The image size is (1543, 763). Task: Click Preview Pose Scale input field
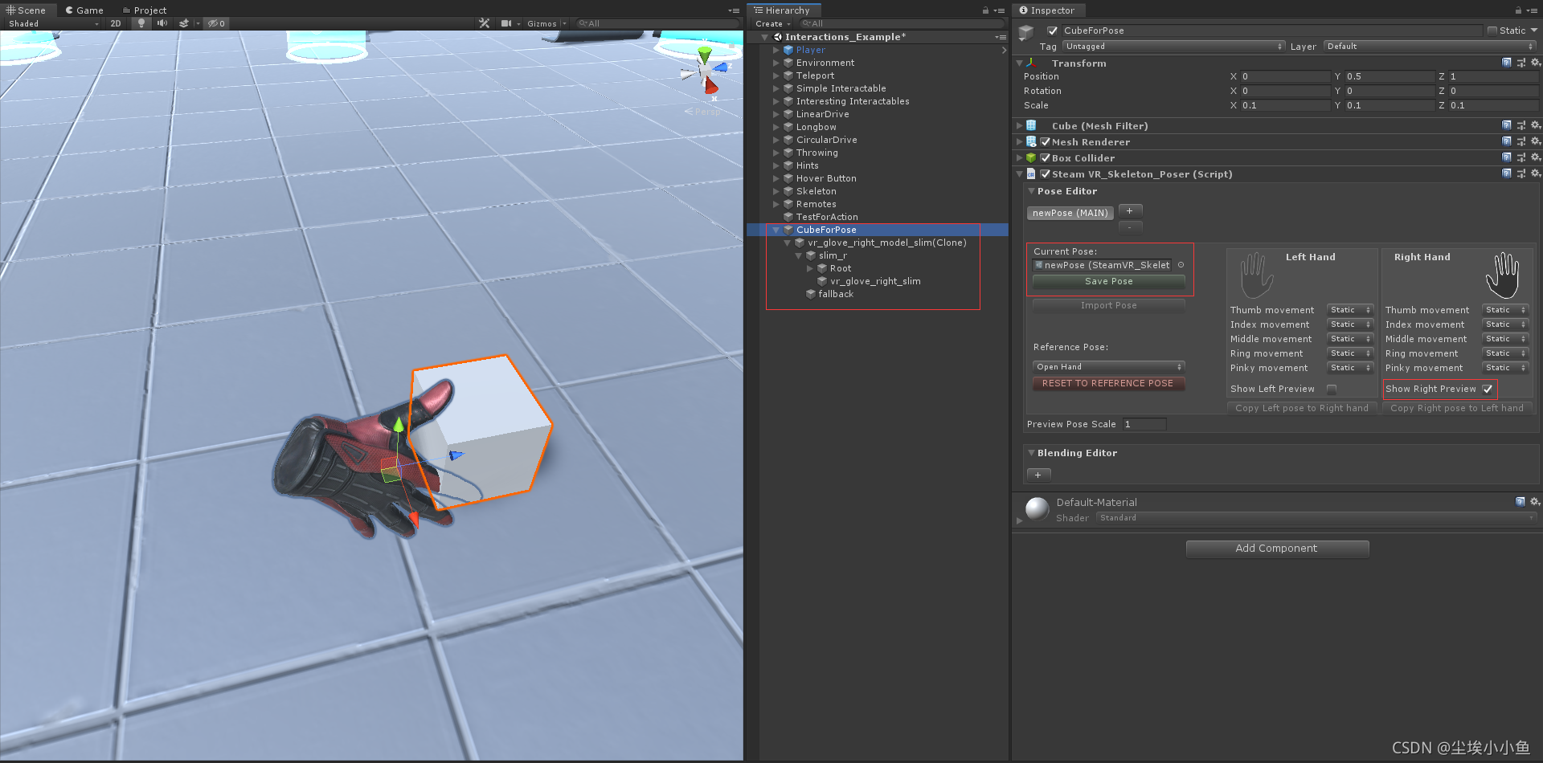pos(1144,424)
